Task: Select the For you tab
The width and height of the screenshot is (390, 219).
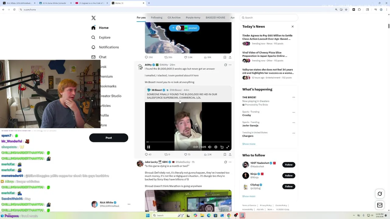Action: click(141, 18)
